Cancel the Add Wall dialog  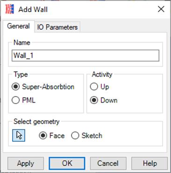[108, 163]
